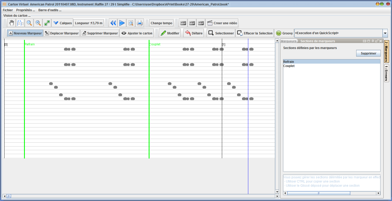Click the green fit-to-window arrows icon
The image size is (392, 201).
coord(47,23)
